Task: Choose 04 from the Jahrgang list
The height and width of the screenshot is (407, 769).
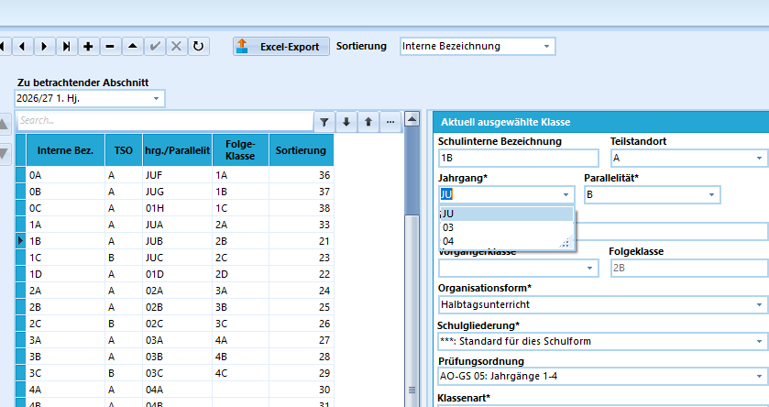Action: pyautogui.click(x=507, y=241)
